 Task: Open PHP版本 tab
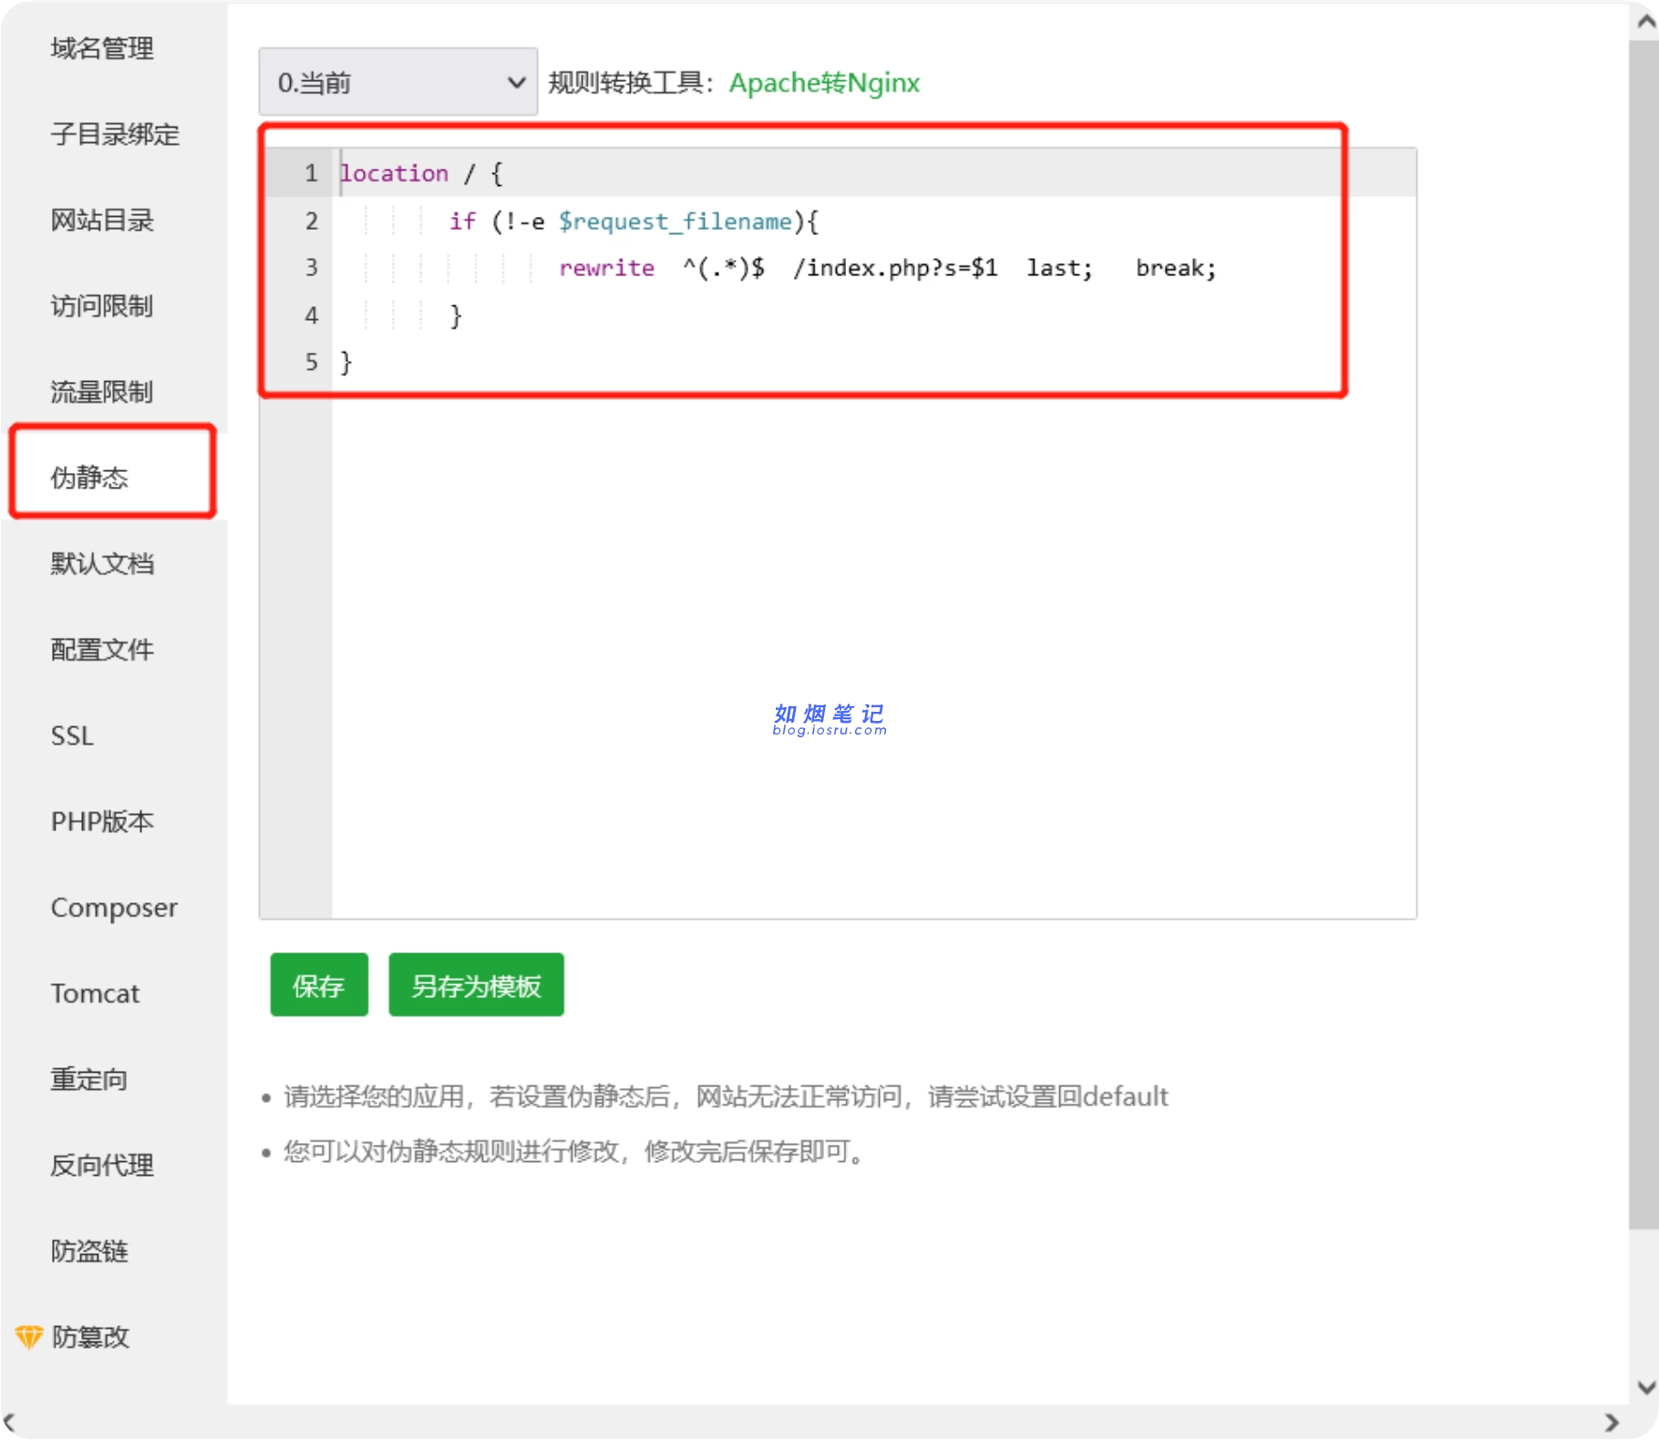pyautogui.click(x=102, y=821)
